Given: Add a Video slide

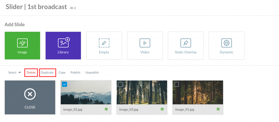Looking at the screenshot, I should point(145,46).
